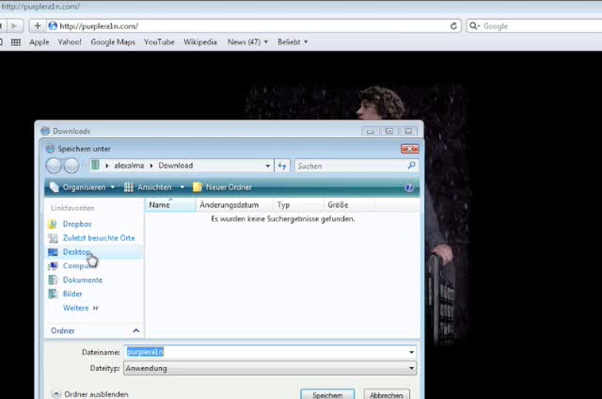Open the Organisieren dropdown menu
Viewport: 602px width, 399px height.
coord(82,187)
